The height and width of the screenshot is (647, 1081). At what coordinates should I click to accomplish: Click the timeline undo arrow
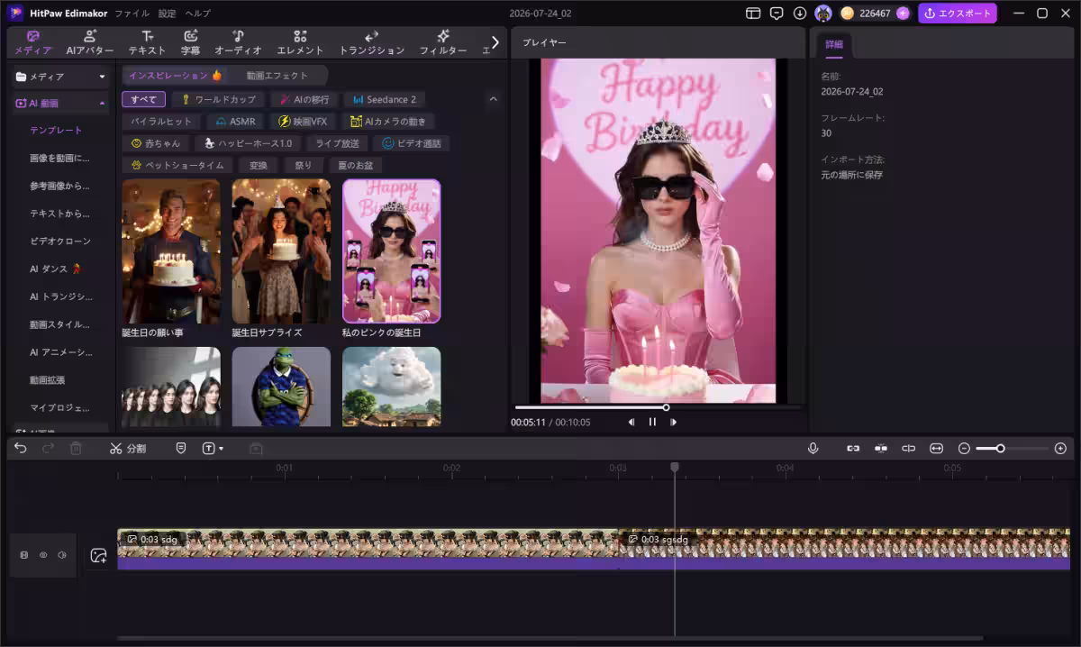pyautogui.click(x=21, y=448)
